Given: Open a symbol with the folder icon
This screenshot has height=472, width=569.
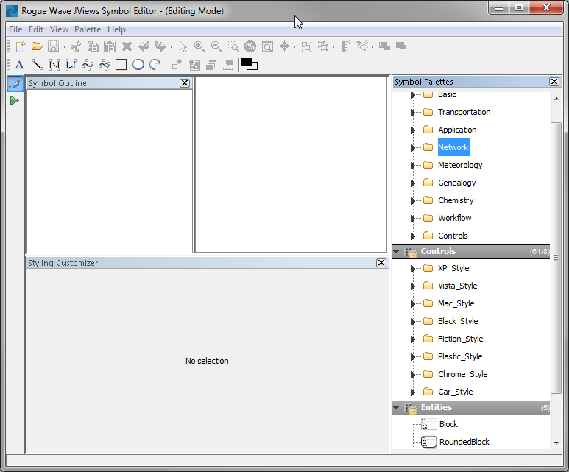Looking at the screenshot, I should click(37, 46).
